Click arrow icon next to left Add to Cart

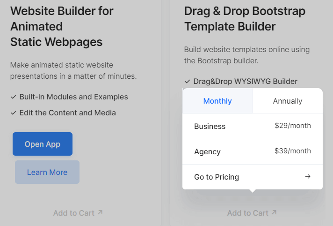click(x=100, y=212)
